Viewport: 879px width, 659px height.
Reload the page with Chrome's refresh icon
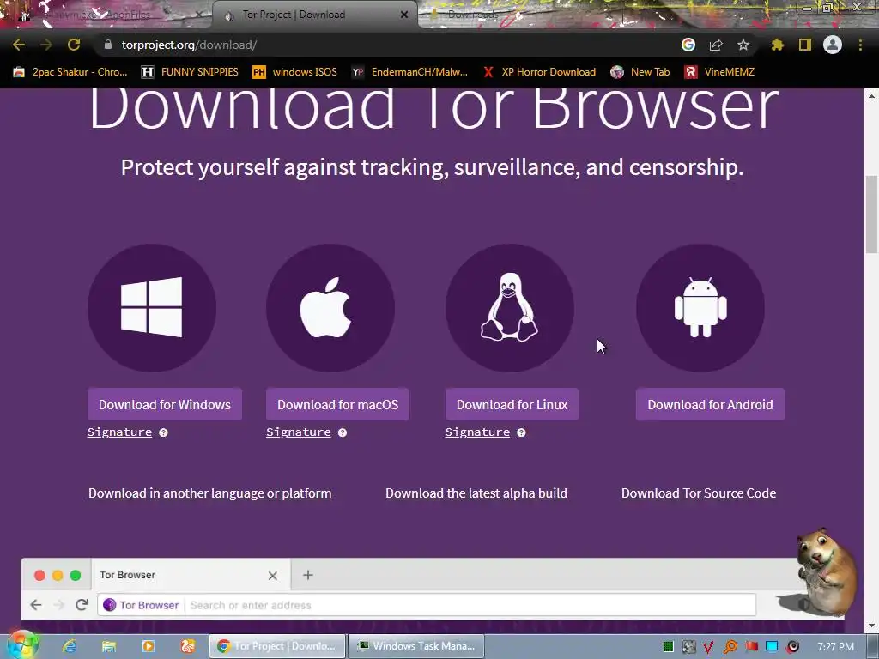pos(74,45)
